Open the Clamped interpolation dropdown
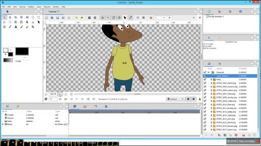The image size is (261, 146). 175,99
